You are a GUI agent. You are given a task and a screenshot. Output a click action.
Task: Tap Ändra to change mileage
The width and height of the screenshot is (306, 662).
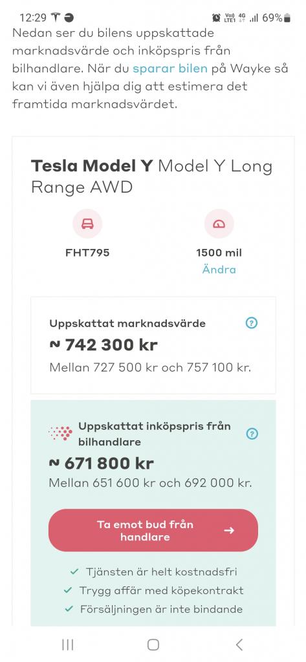[x=219, y=270]
